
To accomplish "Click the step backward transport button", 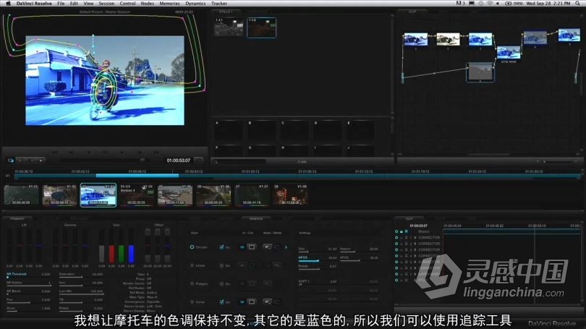I will pyautogui.click(x=72, y=153).
